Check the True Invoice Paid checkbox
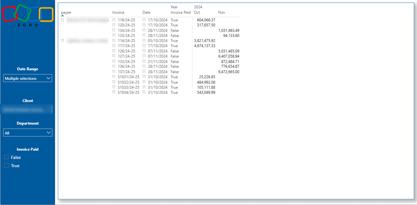 [6, 166]
